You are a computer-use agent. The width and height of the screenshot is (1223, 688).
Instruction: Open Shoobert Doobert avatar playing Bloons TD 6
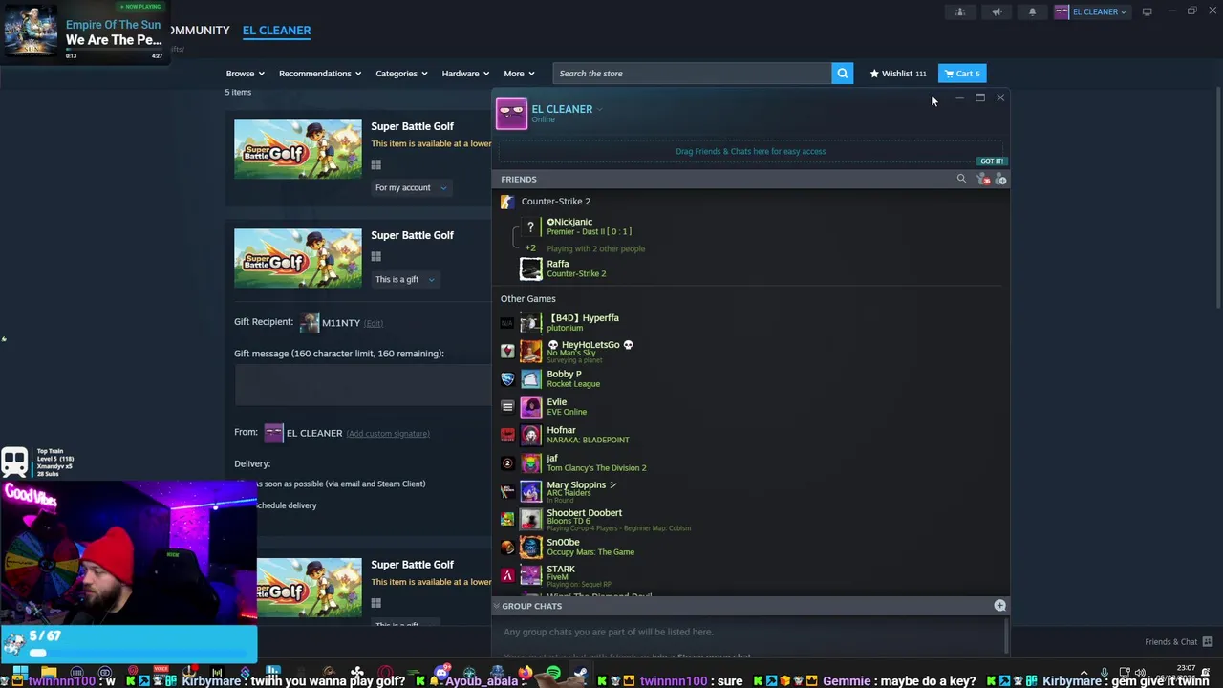point(530,519)
